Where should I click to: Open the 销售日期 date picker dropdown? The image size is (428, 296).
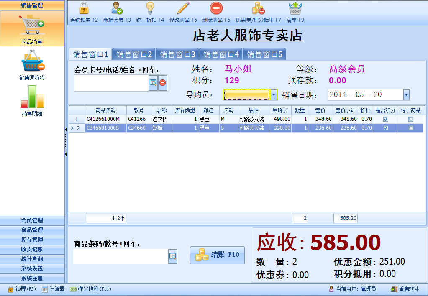point(406,95)
